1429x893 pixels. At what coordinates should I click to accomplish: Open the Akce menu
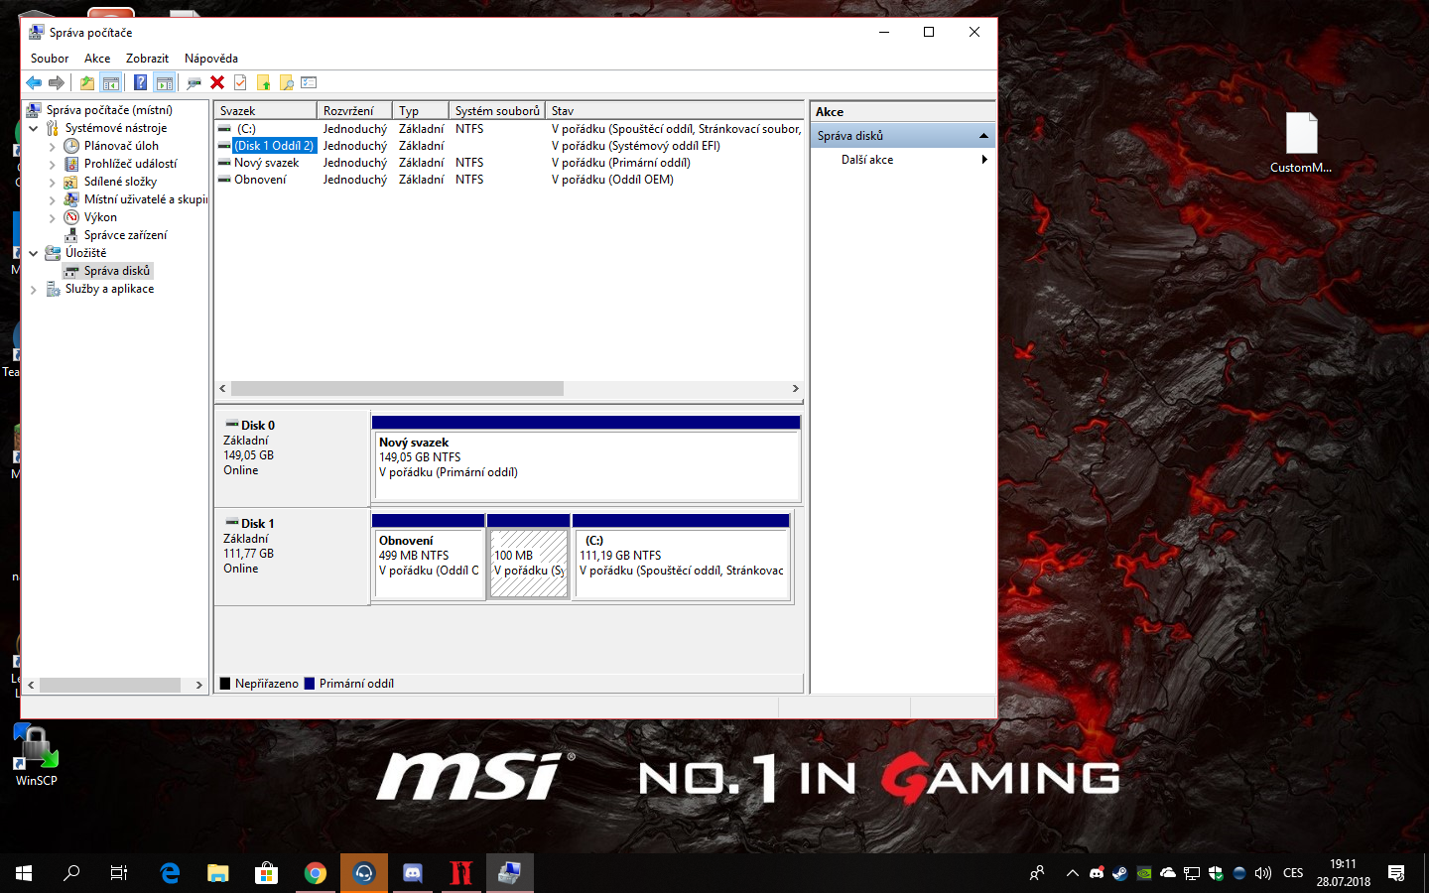click(97, 59)
